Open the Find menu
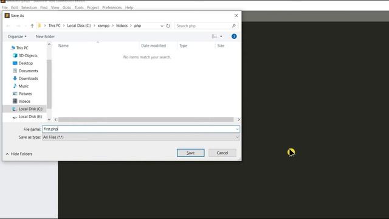Image resolution: width=389 pixels, height=219 pixels. [x=44, y=7]
